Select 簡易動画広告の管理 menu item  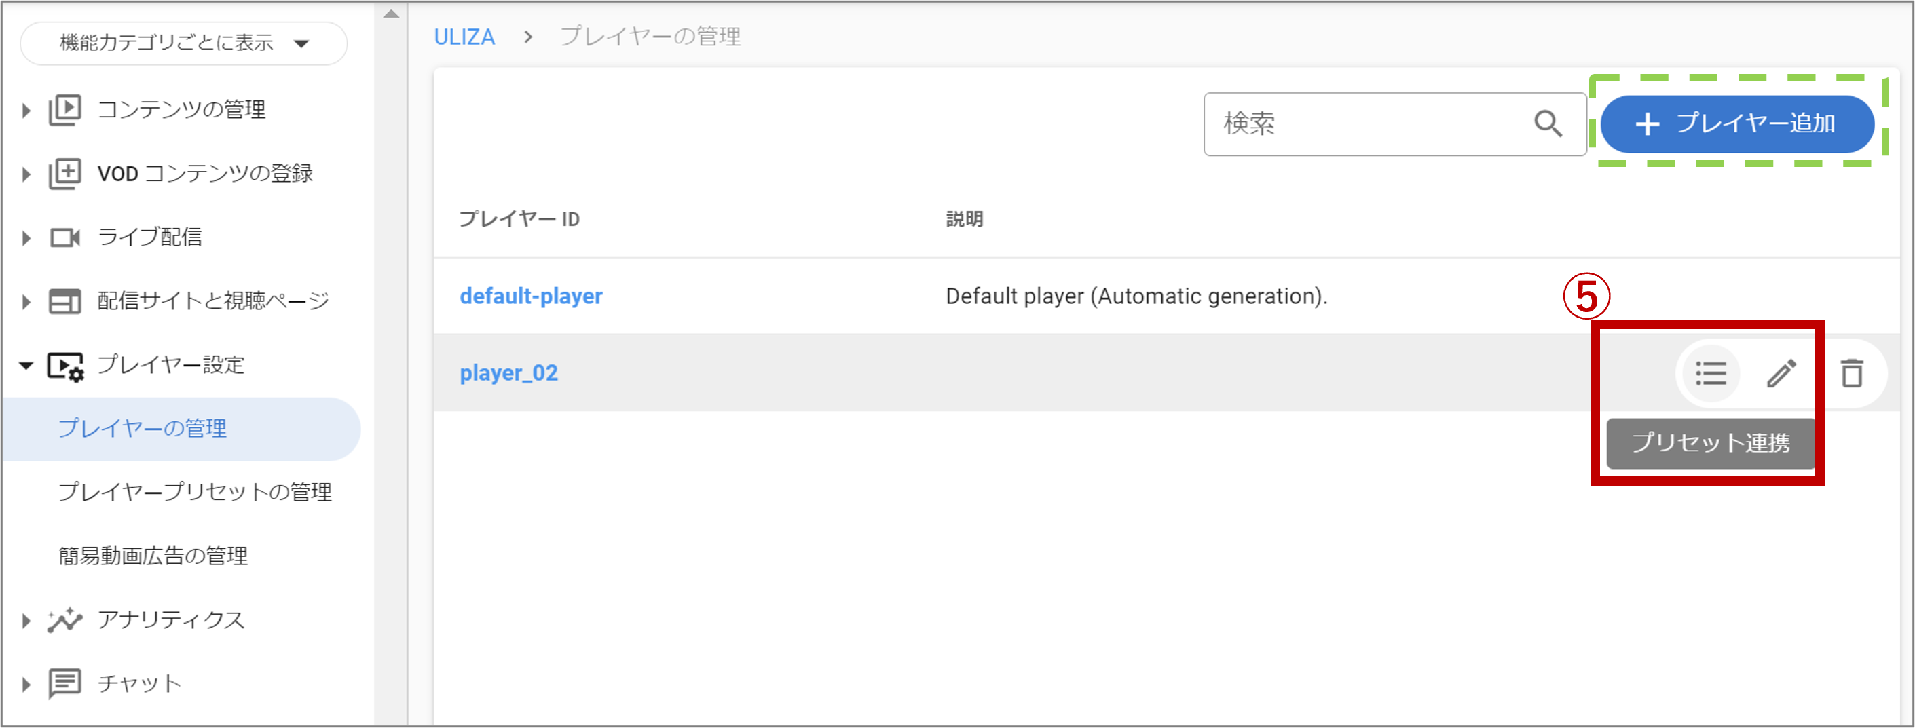tap(153, 556)
